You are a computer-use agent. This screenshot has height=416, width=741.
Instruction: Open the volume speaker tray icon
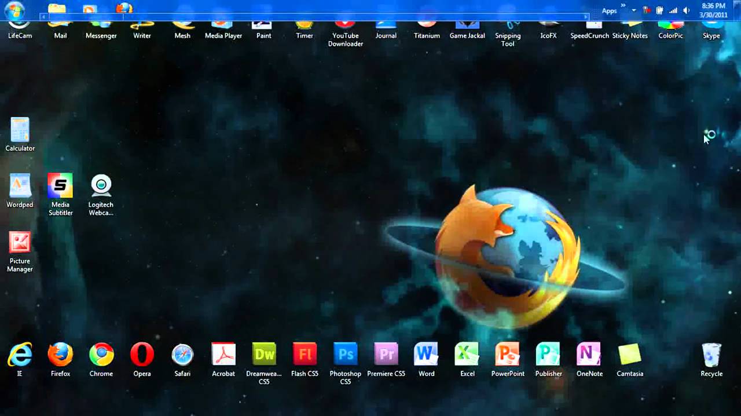click(x=686, y=10)
